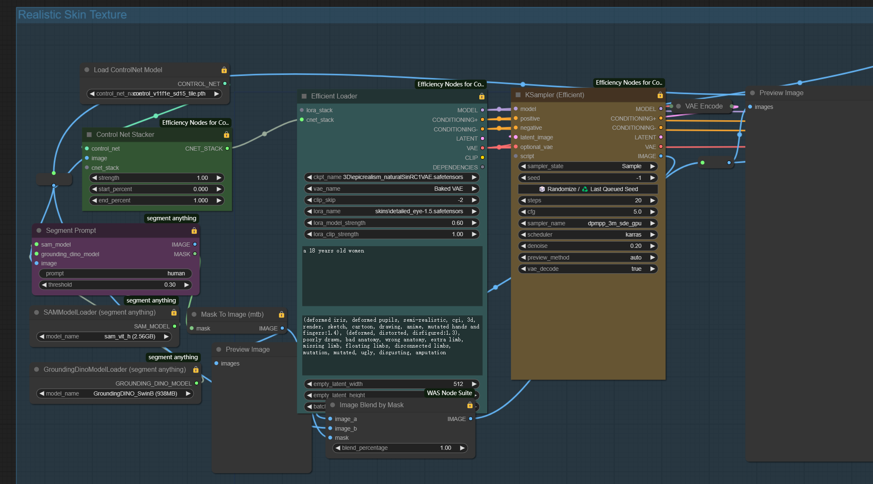
Task: Click the Realistic Skin Texture group title
Action: 72,15
